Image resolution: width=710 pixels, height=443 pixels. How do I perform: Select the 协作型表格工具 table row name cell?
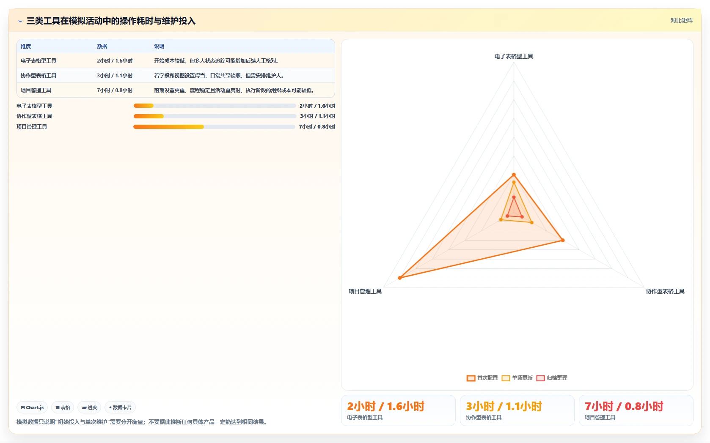tap(39, 76)
